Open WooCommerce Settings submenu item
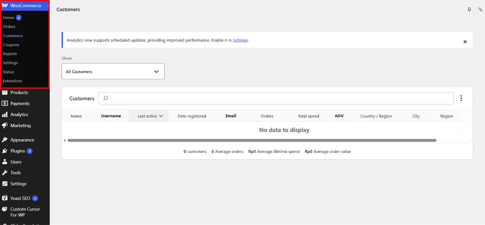The image size is (485, 225). point(10,63)
